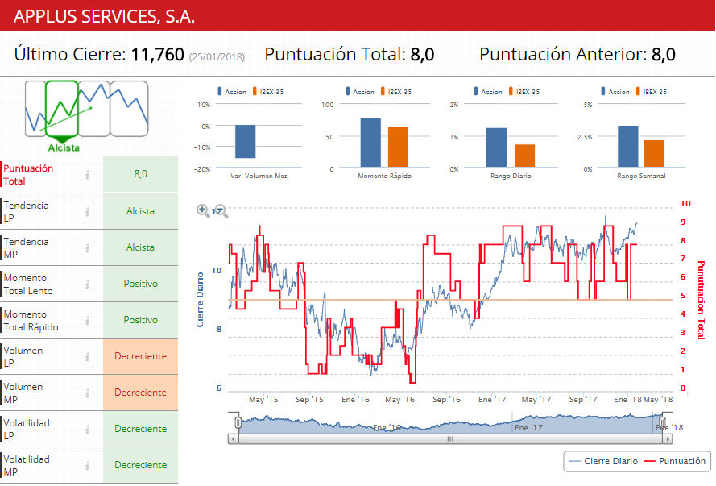Click left handle of range navigator
Viewport: 716px width, 486px height.
tap(238, 422)
